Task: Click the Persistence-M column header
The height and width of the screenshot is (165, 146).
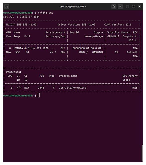Action: [55, 33]
